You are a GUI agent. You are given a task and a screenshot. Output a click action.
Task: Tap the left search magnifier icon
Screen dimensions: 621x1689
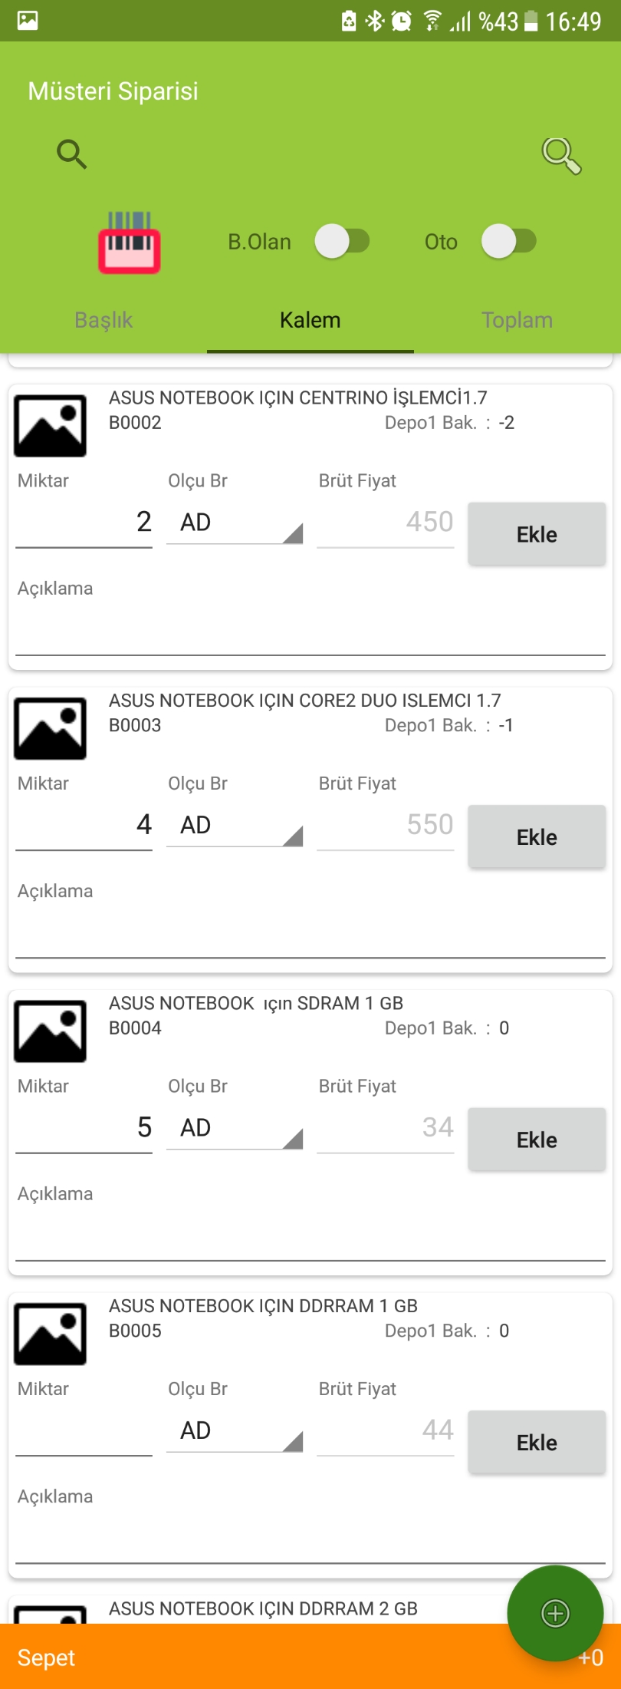tap(71, 154)
